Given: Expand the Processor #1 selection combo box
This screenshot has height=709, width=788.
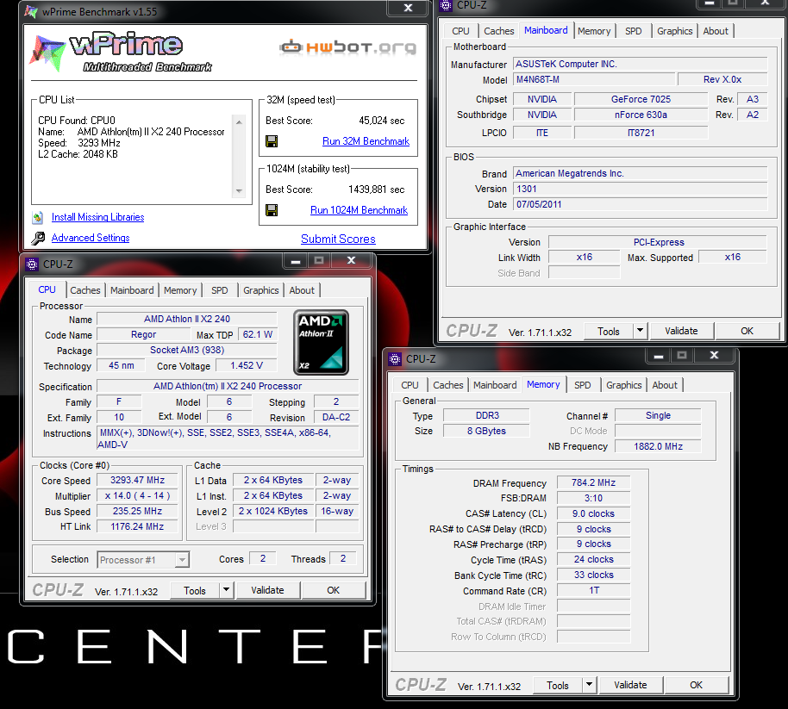Looking at the screenshot, I should click(x=182, y=559).
